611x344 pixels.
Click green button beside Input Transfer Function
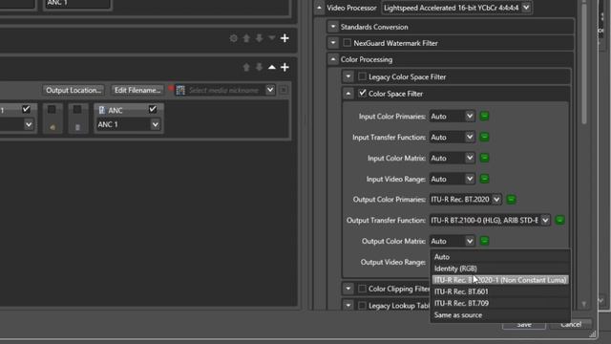coord(484,137)
